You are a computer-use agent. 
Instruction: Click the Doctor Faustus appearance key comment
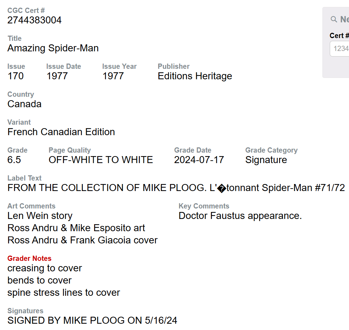pos(240,216)
